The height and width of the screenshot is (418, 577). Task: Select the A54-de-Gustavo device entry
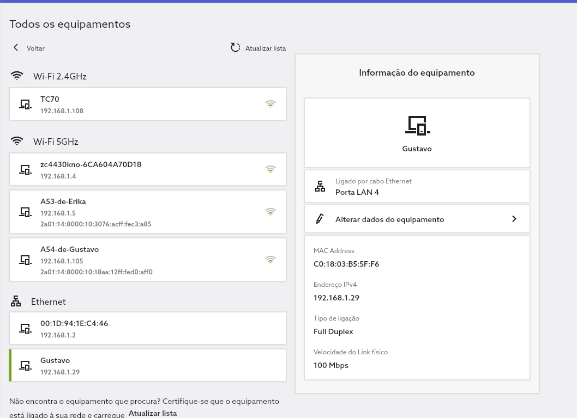point(148,260)
